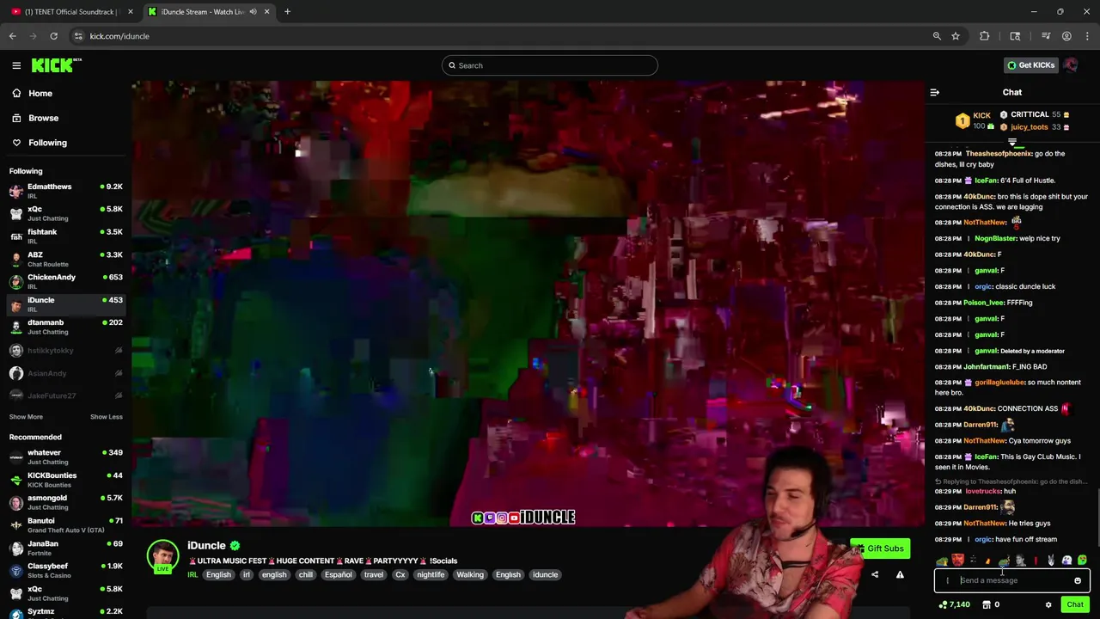
Task: Open the channel shop icon showing 0
Action: (991, 604)
